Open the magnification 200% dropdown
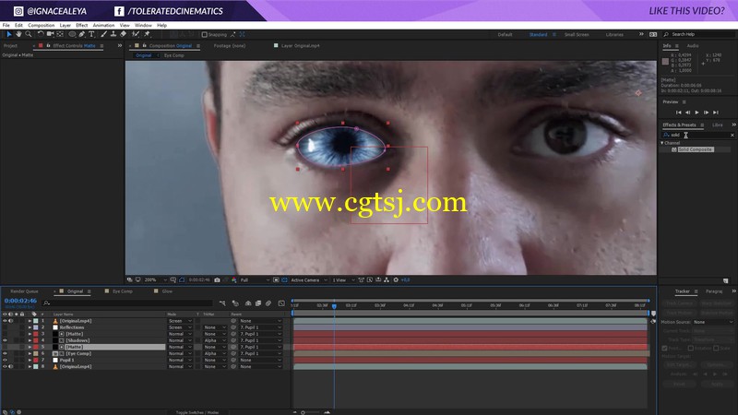 [x=156, y=280]
